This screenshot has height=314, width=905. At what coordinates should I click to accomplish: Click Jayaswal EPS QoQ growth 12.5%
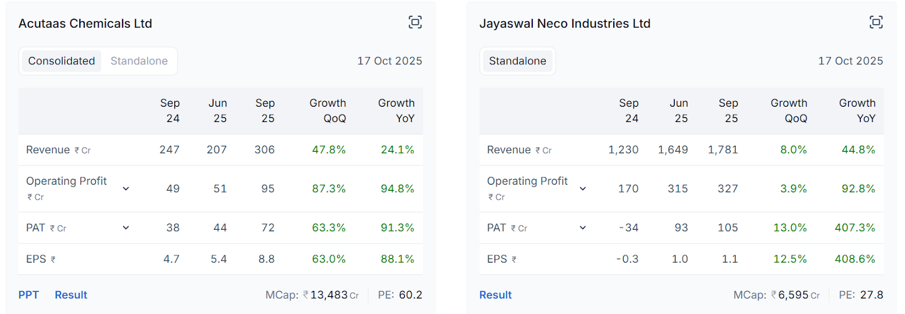coord(790,259)
